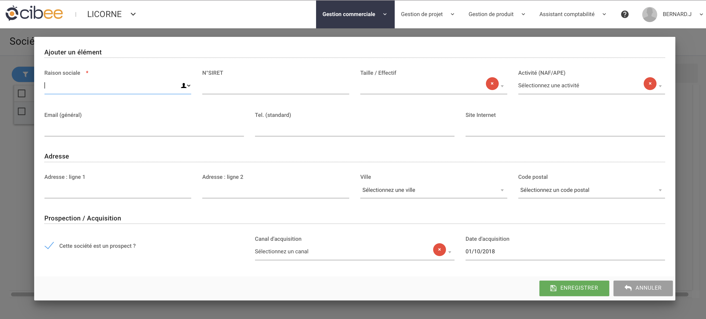
Task: Click the save icon inside Enregistrer button
Action: click(x=553, y=288)
